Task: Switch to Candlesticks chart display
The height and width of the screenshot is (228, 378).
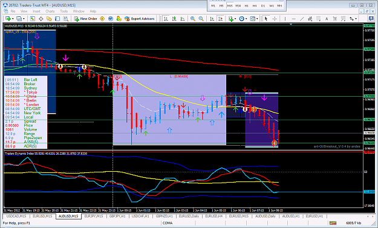Action: (174, 19)
